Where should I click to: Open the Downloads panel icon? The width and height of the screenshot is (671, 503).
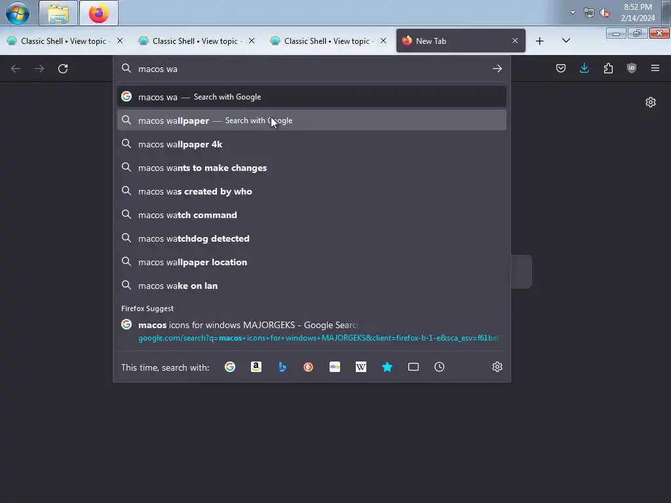[584, 68]
